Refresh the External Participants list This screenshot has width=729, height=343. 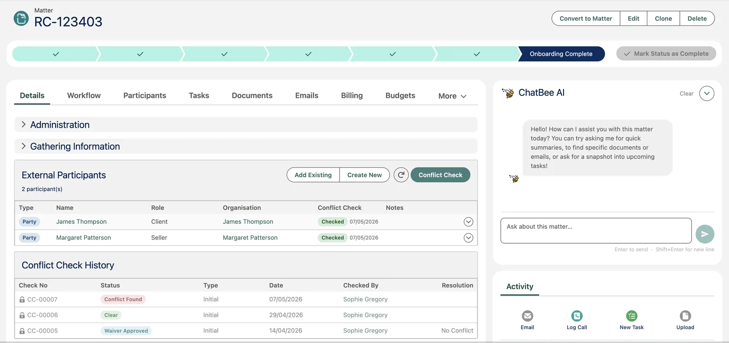tap(401, 175)
